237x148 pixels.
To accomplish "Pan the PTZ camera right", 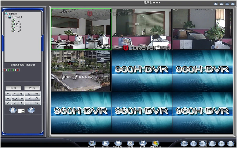I will [x=21, y=99].
